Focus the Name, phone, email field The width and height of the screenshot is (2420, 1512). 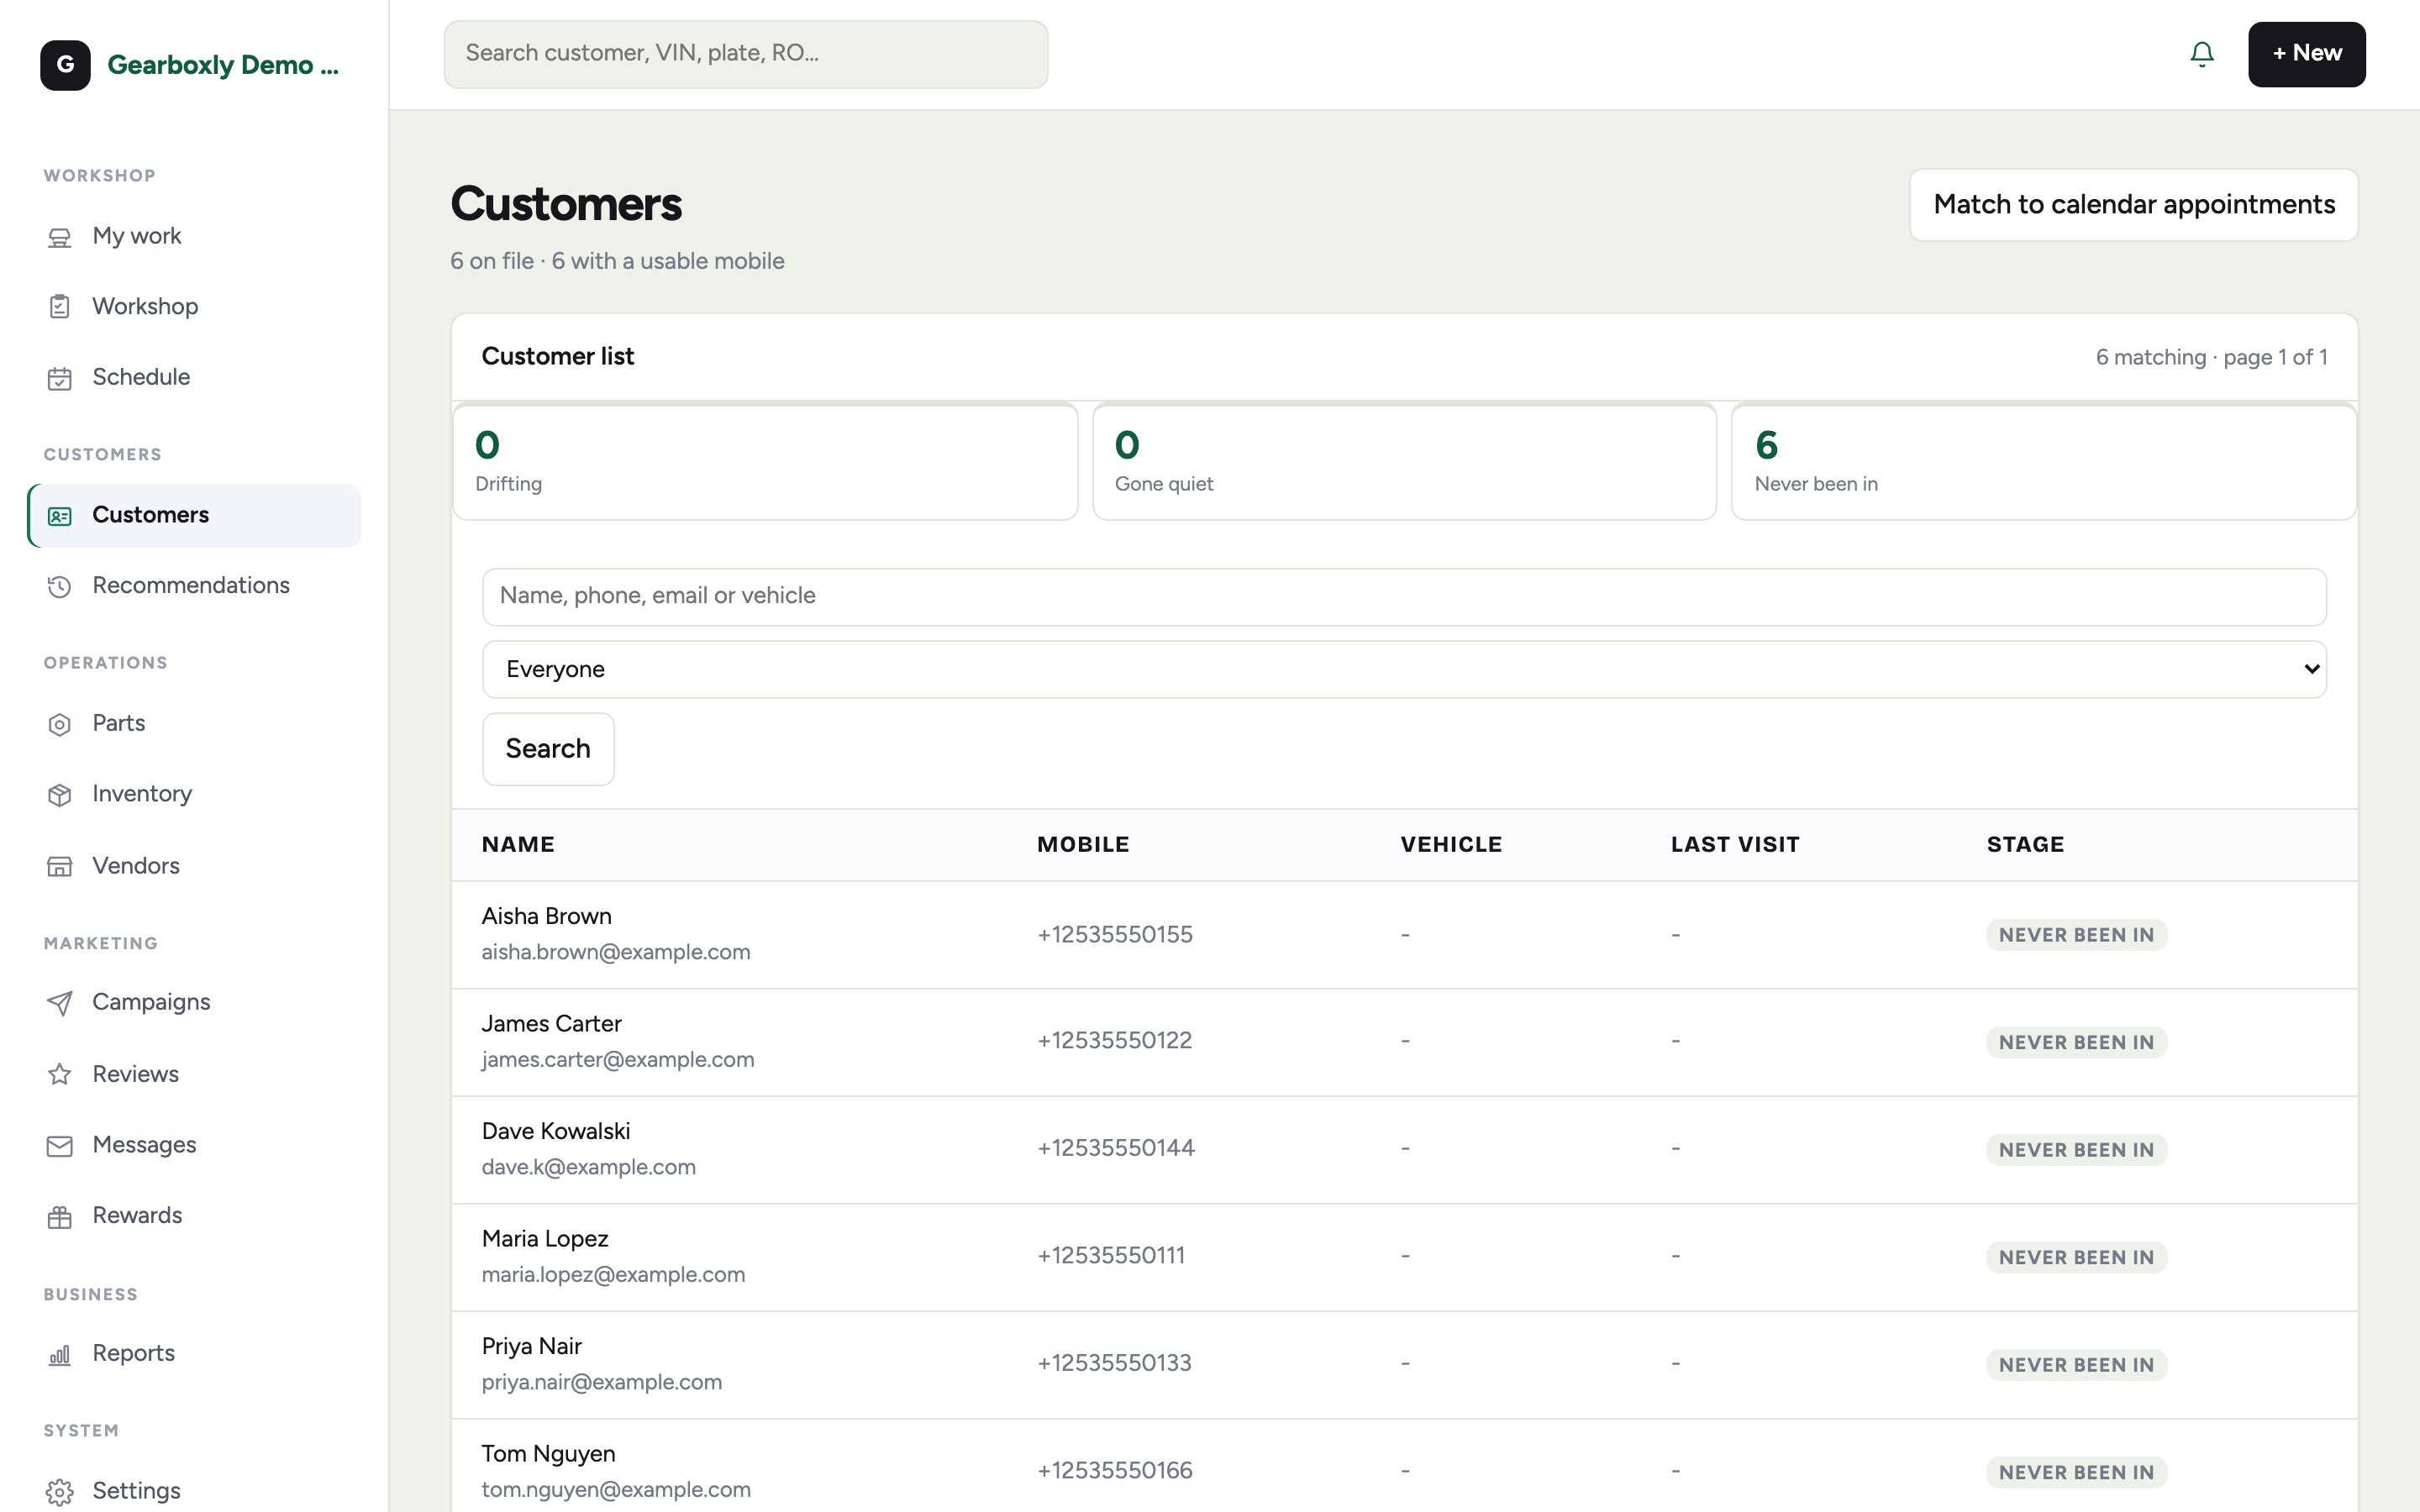click(x=1404, y=597)
